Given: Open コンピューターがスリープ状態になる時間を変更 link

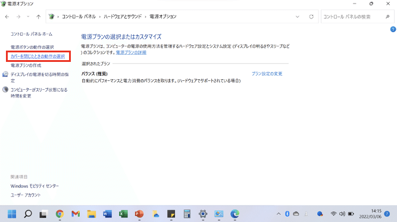Looking at the screenshot, I should (x=39, y=93).
